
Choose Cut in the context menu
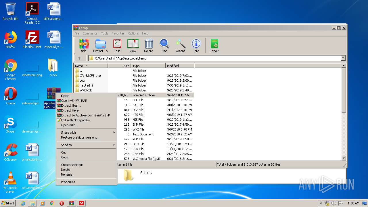coord(86,152)
